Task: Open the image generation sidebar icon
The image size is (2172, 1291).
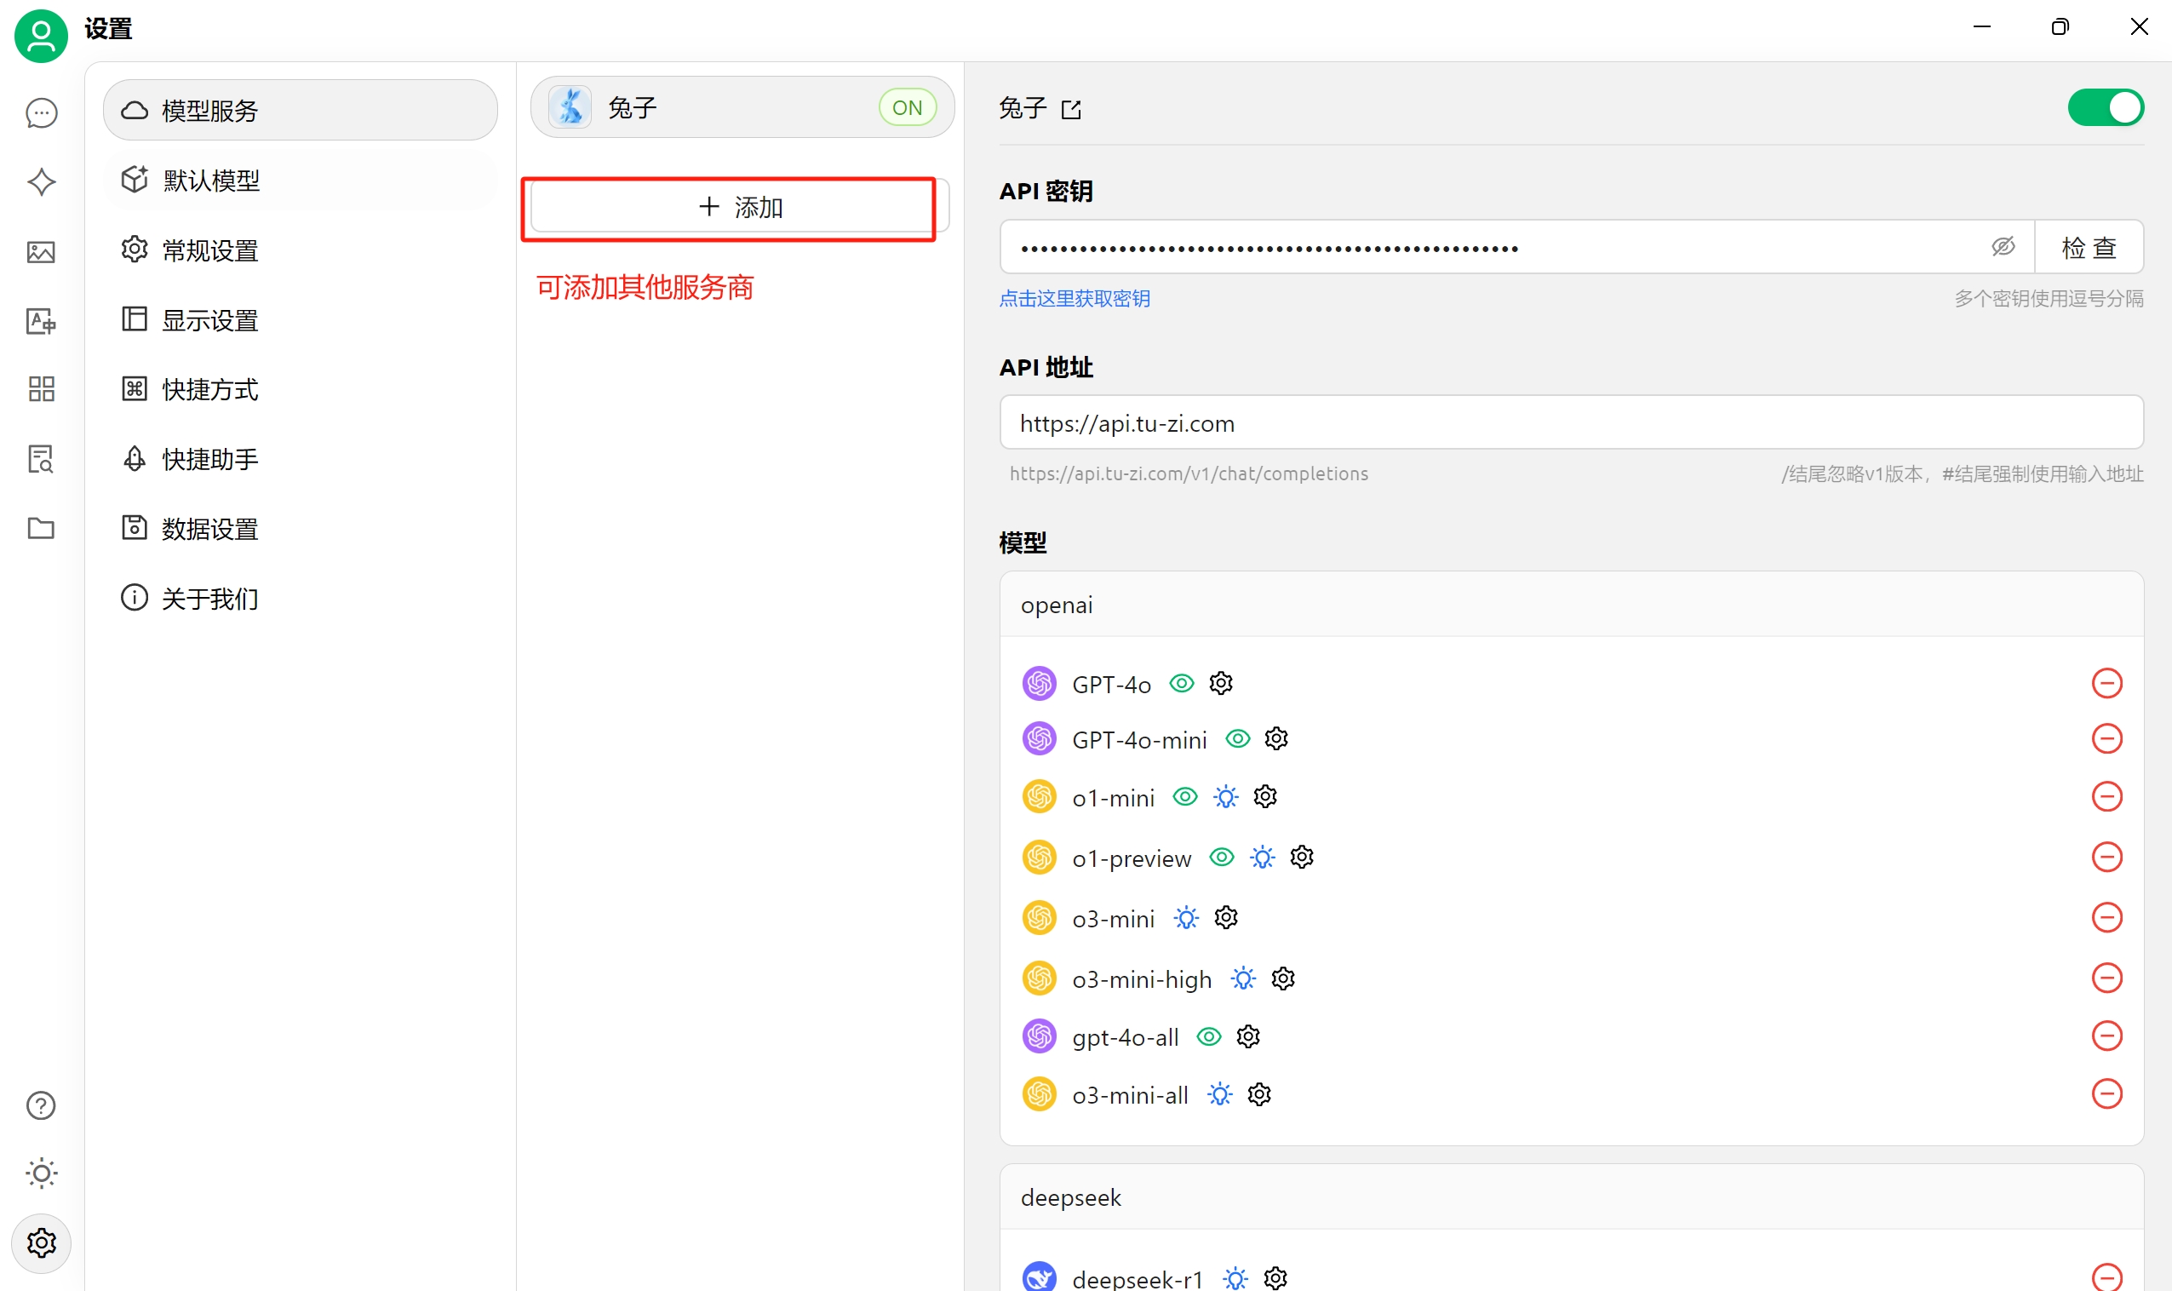Action: [x=41, y=252]
